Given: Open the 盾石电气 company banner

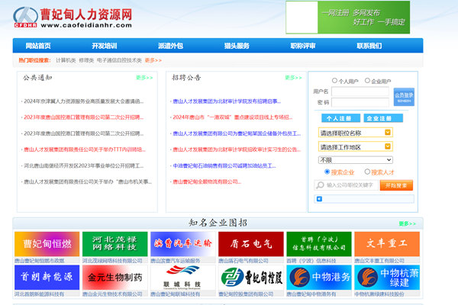Looking at the screenshot, I should (251, 244).
